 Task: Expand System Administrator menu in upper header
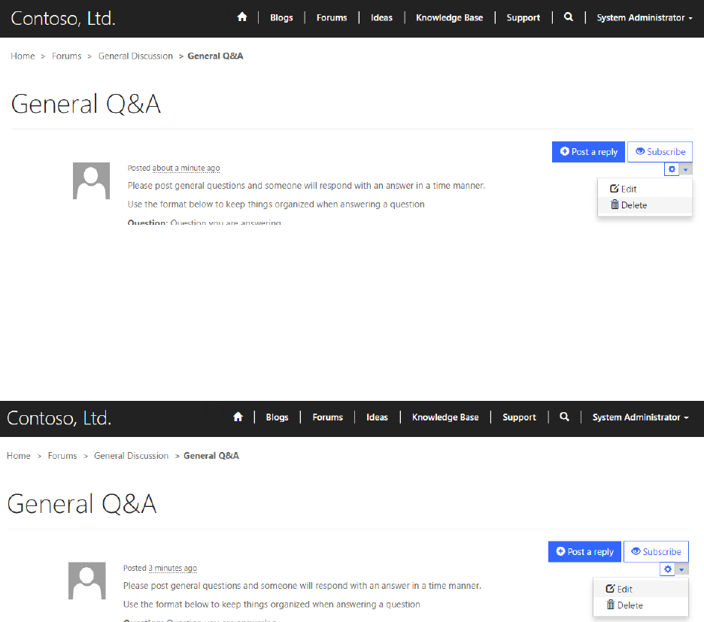point(645,18)
